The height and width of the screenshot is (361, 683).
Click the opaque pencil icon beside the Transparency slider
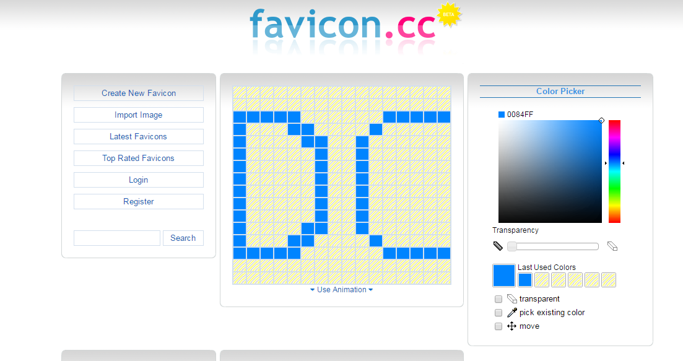(x=498, y=246)
